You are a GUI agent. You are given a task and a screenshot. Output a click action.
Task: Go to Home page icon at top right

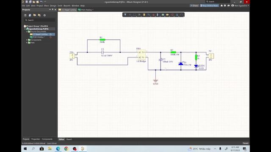(221, 5)
